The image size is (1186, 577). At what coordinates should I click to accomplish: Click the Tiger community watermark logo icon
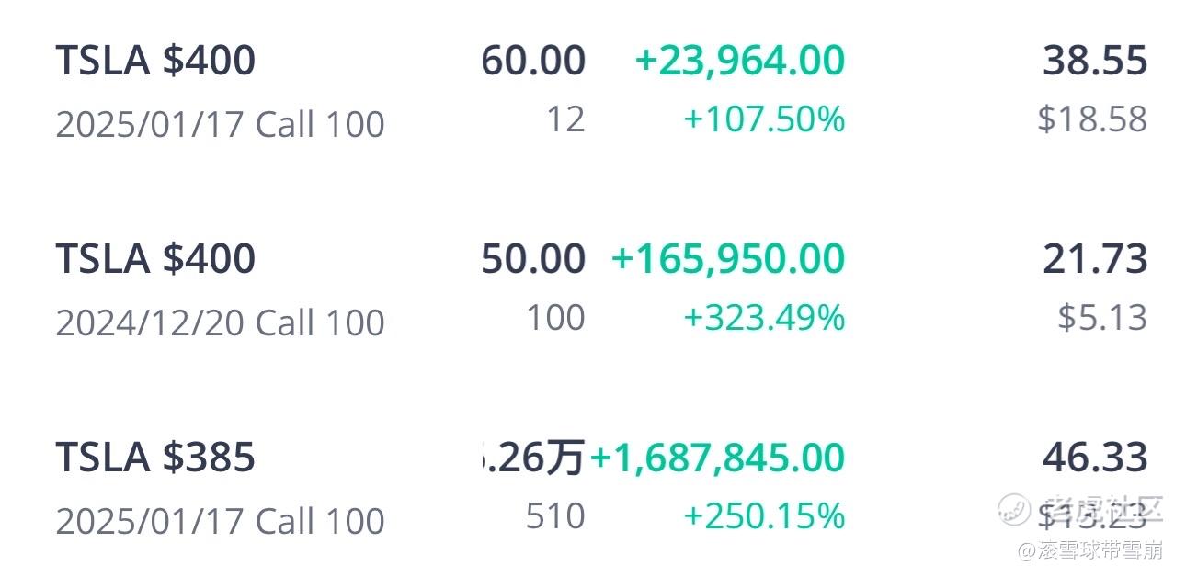[1014, 508]
